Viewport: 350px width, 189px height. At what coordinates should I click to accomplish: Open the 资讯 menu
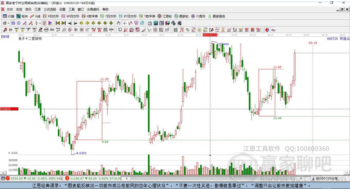point(28,9)
